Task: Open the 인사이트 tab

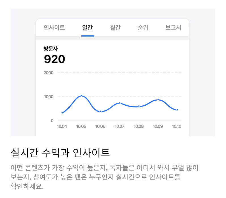Action: (x=54, y=27)
